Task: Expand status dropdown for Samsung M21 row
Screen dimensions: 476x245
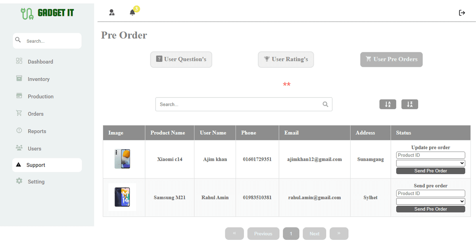Action: coord(430,201)
